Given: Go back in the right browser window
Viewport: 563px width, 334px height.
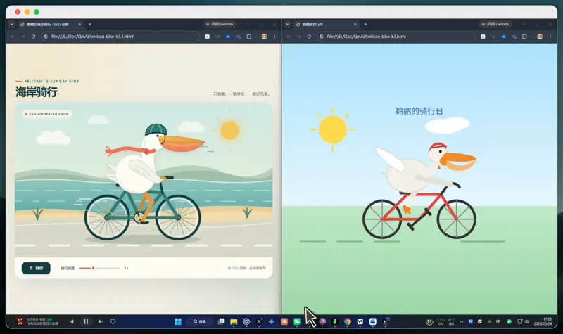Looking at the screenshot, I should pyautogui.click(x=289, y=37).
